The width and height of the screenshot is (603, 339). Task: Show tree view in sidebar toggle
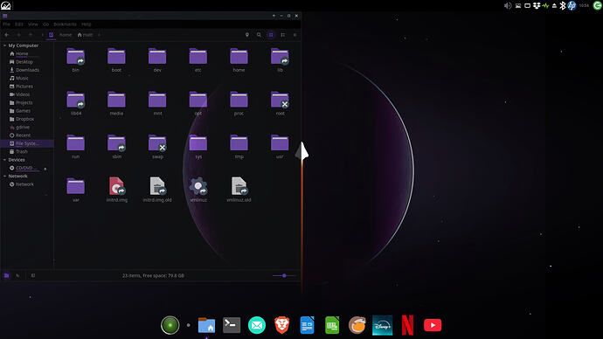(x=17, y=275)
